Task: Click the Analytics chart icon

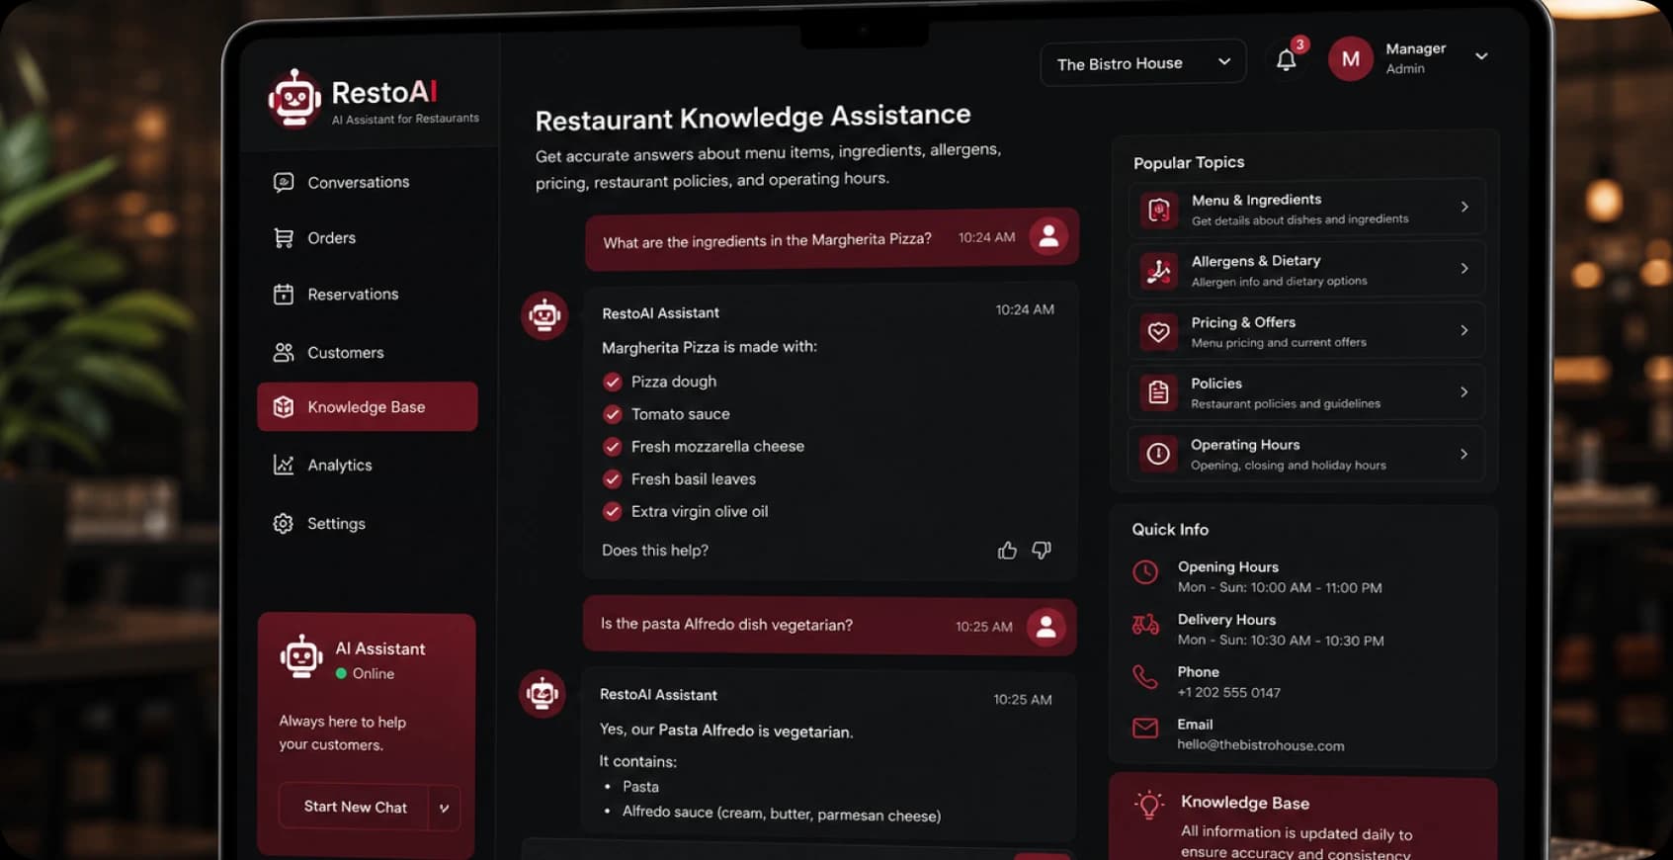Action: click(x=284, y=465)
